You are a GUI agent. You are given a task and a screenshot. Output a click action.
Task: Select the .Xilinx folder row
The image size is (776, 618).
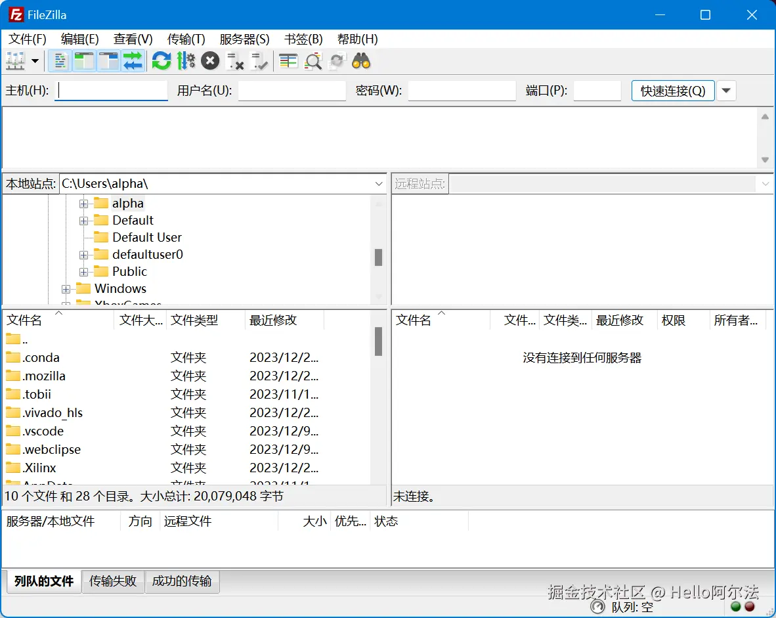point(187,468)
